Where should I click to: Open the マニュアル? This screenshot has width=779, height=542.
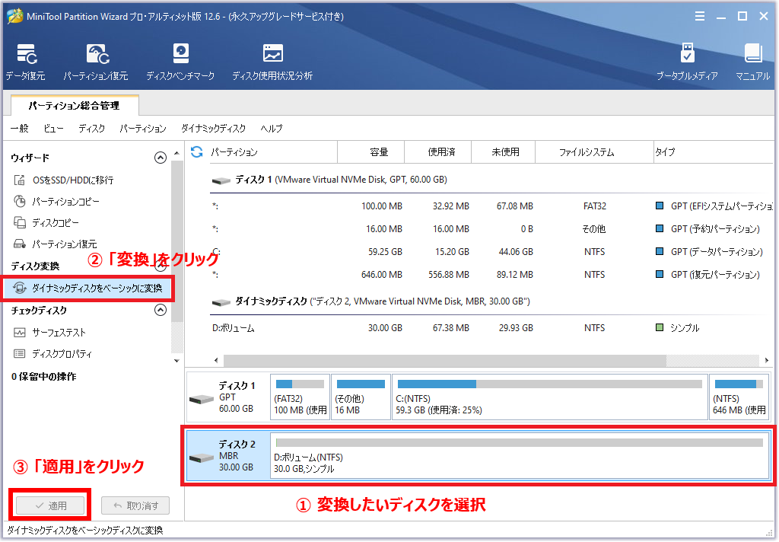[x=752, y=62]
